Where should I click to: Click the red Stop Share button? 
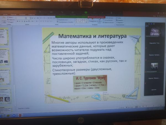[95, 17]
